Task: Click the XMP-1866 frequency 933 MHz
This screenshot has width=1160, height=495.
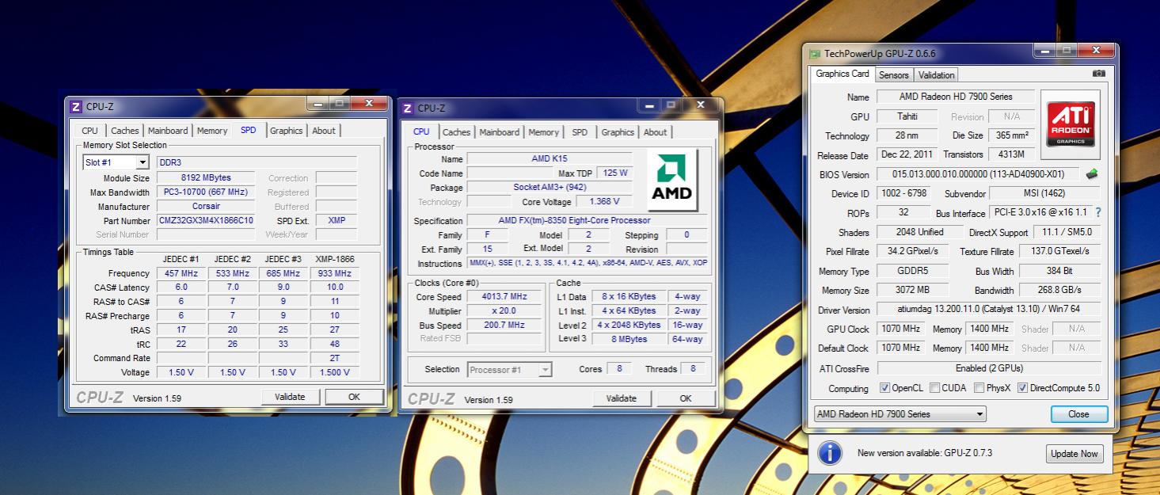Action: point(335,273)
